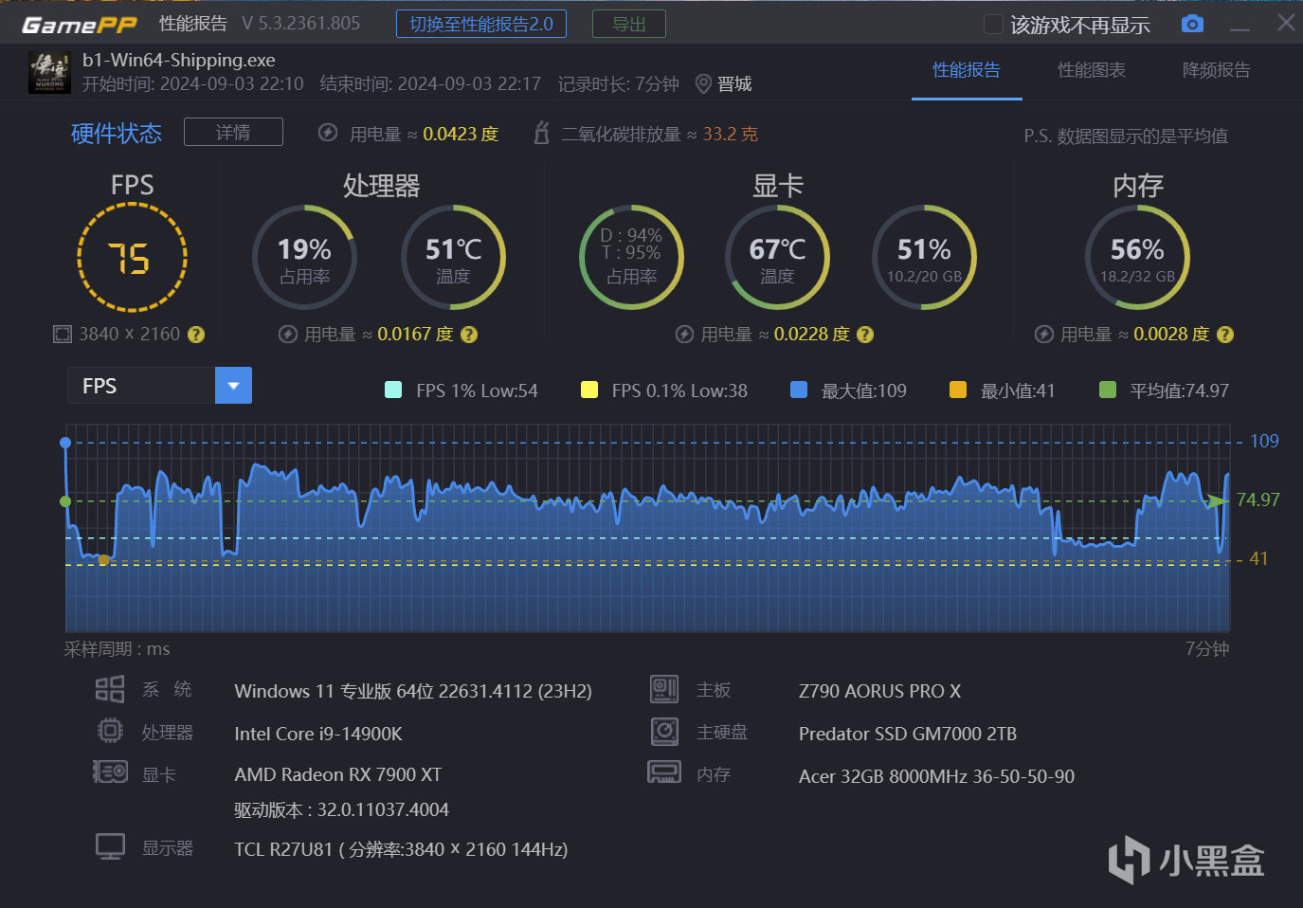Open help tip for memory power 0.0028 度
The height and width of the screenshot is (908, 1303).
[1225, 335]
